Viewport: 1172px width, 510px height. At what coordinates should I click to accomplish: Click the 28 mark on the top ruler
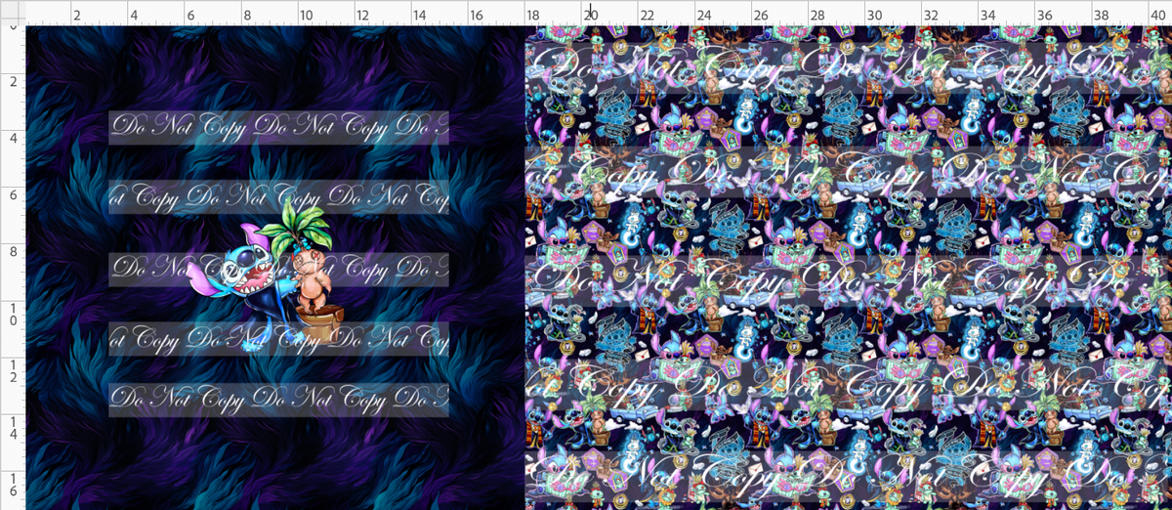[x=818, y=16]
